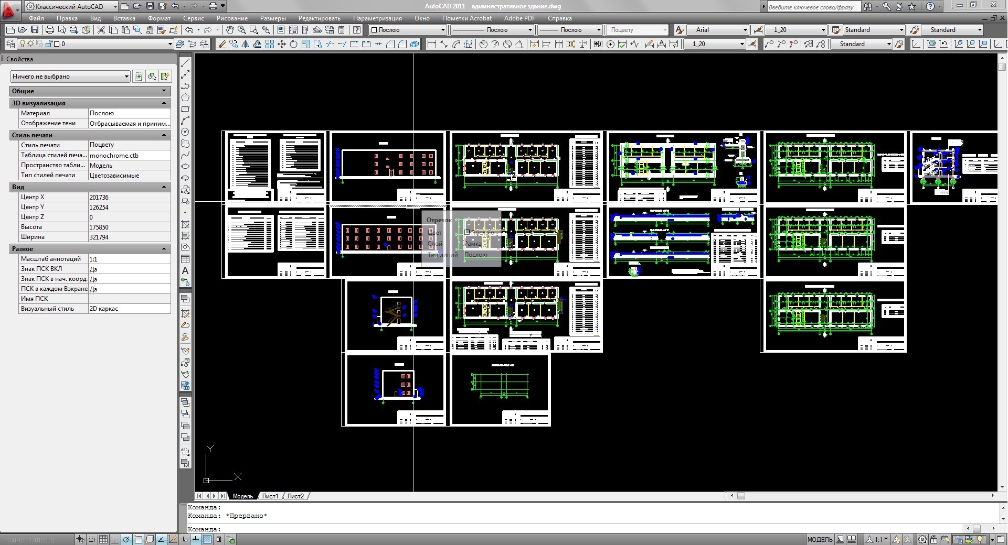Toggle Dynamic Input in status bar

184,539
